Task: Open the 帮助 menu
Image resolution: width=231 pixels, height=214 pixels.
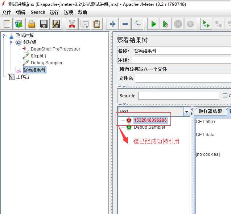Action: [83, 12]
